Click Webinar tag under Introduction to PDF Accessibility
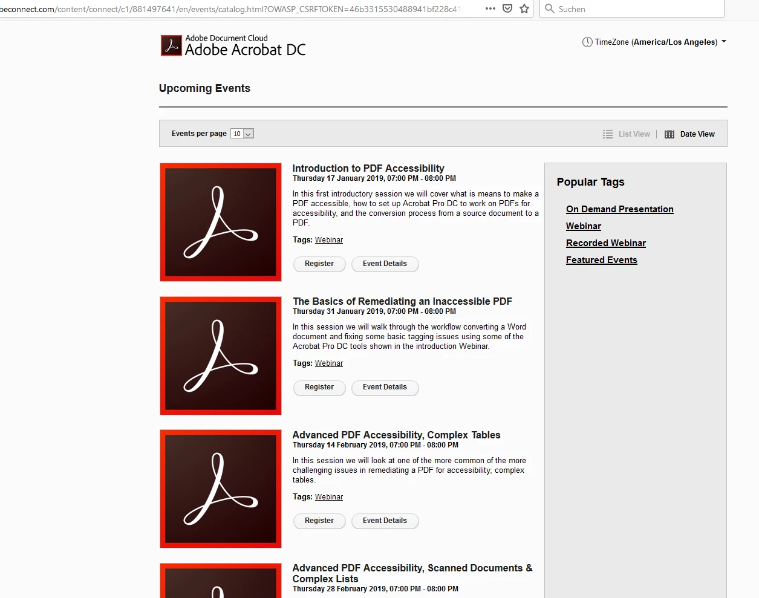 pyautogui.click(x=329, y=240)
